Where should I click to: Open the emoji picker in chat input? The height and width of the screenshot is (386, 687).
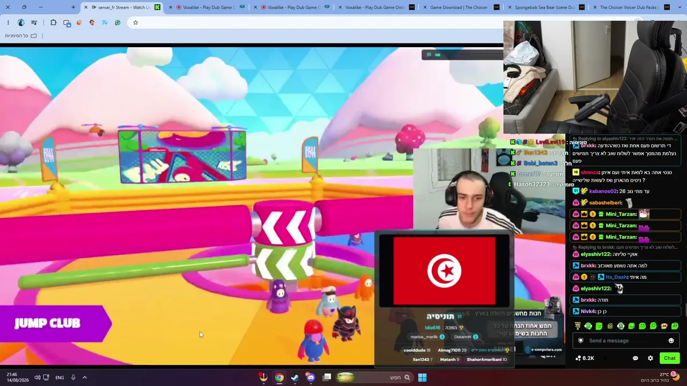tap(671, 340)
